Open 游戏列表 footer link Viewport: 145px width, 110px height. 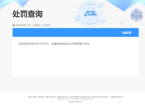[94, 97]
